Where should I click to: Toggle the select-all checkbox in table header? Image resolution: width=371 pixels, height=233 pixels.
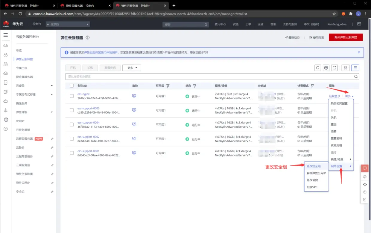pyautogui.click(x=72, y=86)
